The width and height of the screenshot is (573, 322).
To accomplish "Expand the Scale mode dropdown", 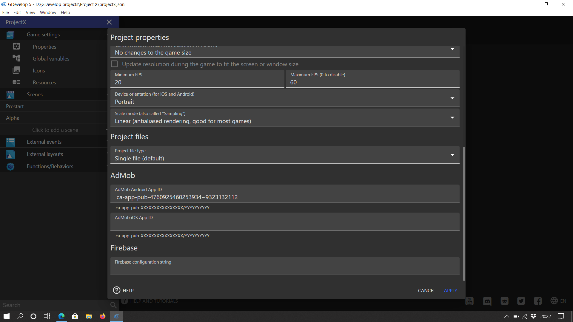I will (x=452, y=117).
